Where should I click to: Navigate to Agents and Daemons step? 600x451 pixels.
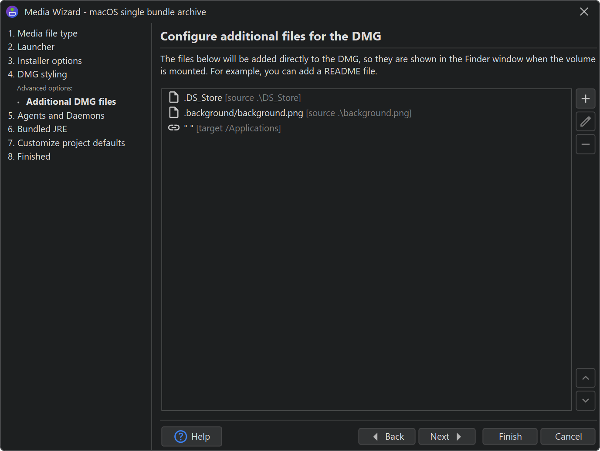[x=56, y=116]
